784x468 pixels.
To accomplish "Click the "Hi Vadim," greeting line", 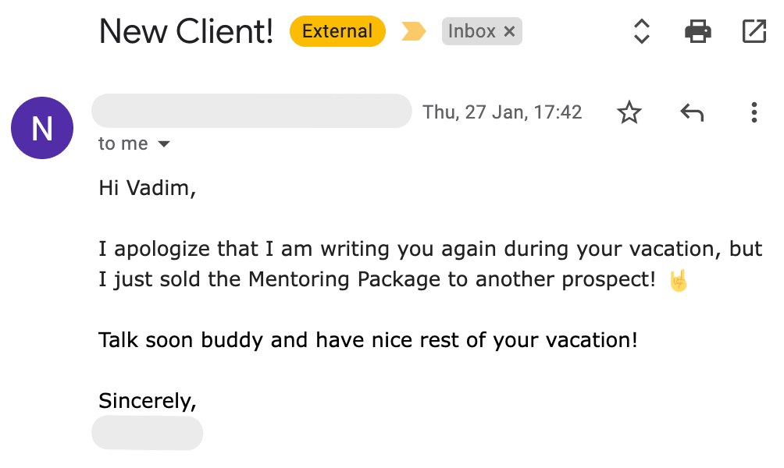I will point(147,188).
